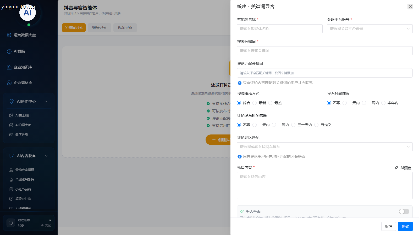Click the AI拍摄大师 camera icon
This screenshot has height=235, width=419.
click(11, 125)
